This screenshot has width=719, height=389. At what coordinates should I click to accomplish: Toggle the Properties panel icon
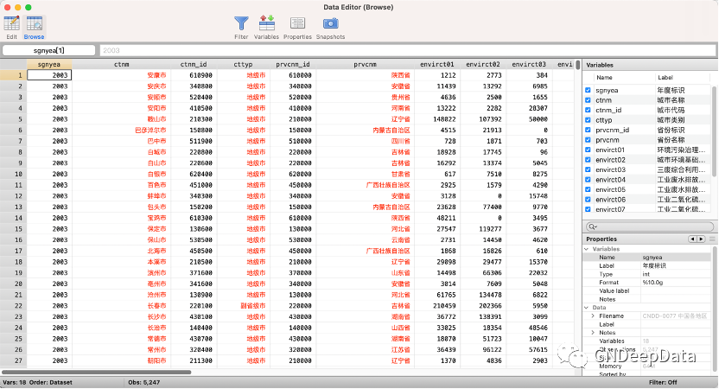tap(297, 23)
